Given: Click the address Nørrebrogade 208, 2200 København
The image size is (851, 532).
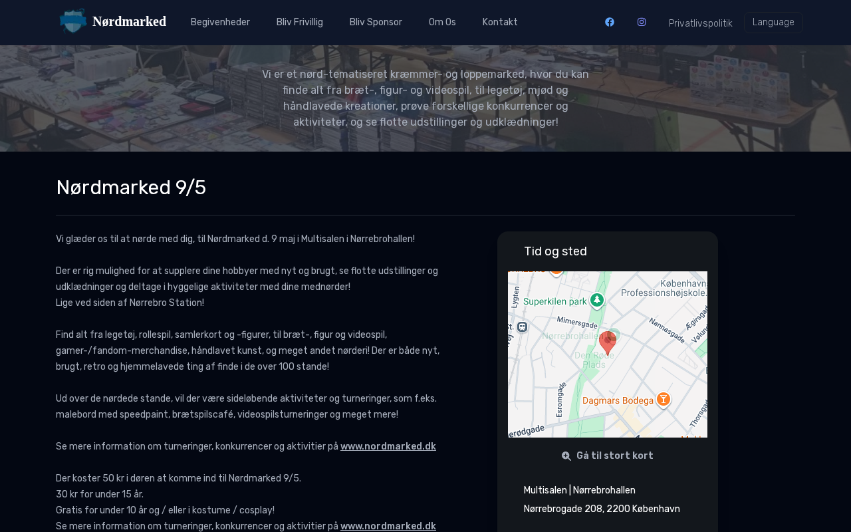Looking at the screenshot, I should point(602,509).
